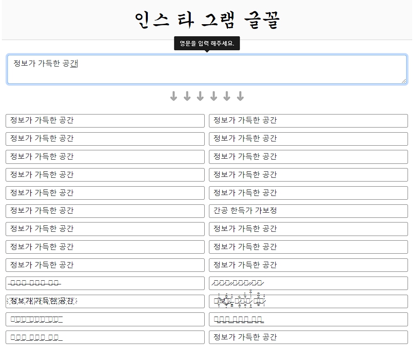This screenshot has height=351, width=415.
Task: Select the dotted-overlay 정보가 가득한 공간 box
Action: [x=105, y=301]
